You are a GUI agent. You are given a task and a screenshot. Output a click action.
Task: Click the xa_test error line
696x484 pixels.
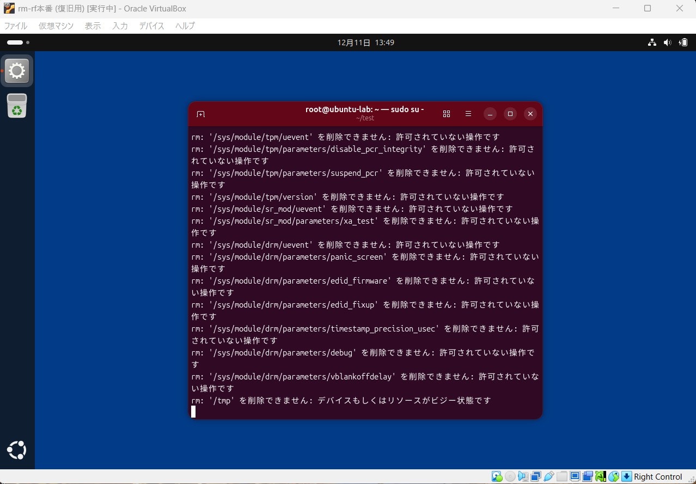365,226
